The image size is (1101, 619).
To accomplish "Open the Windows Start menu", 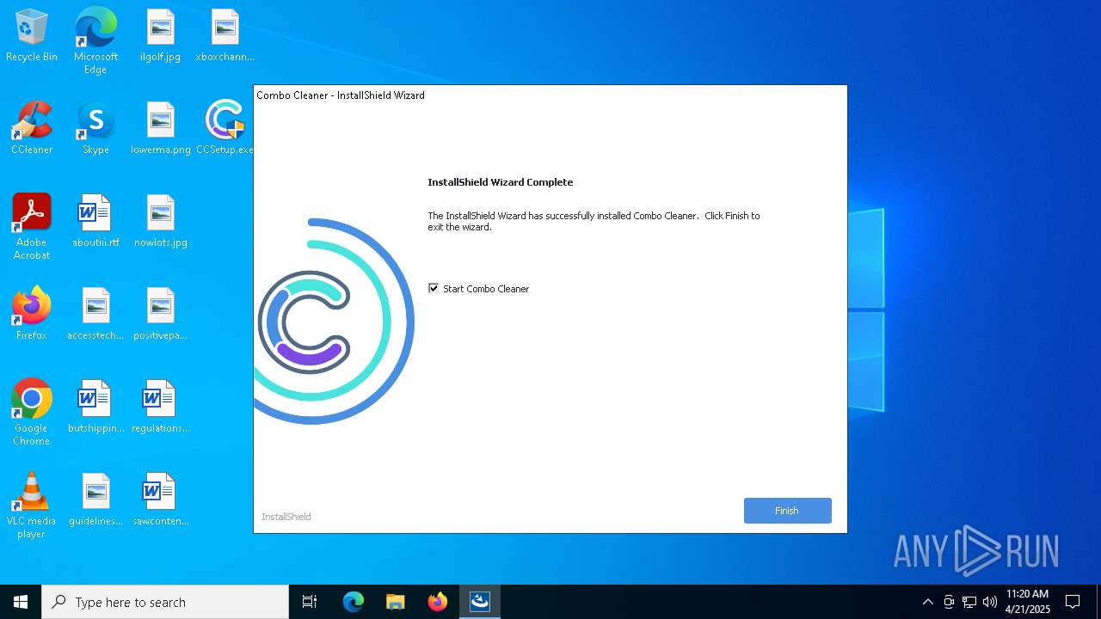I will (x=21, y=602).
